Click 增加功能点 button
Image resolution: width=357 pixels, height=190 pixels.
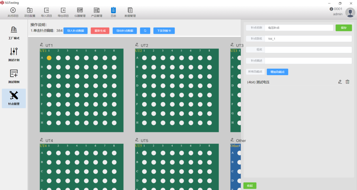point(278,72)
